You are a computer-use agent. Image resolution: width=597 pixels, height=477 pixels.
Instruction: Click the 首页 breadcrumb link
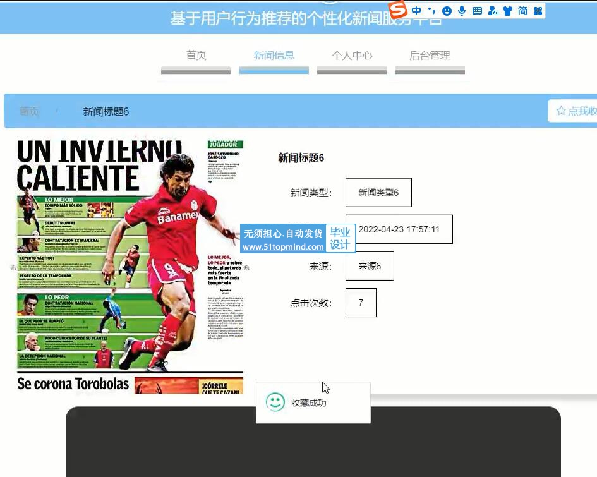tap(29, 111)
